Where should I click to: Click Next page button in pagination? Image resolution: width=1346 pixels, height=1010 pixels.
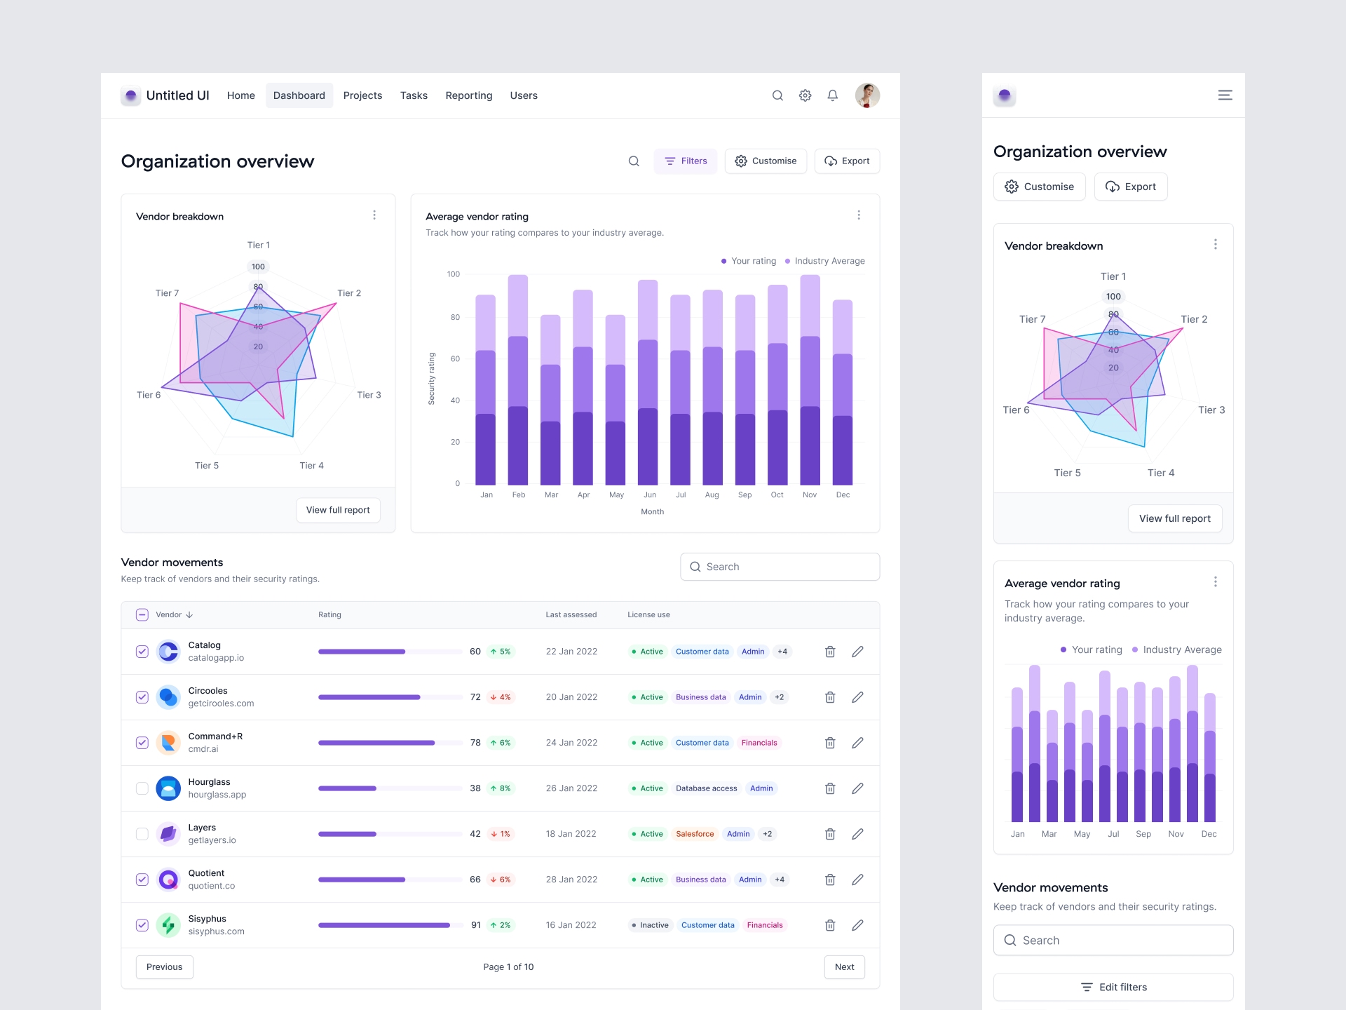coord(844,967)
